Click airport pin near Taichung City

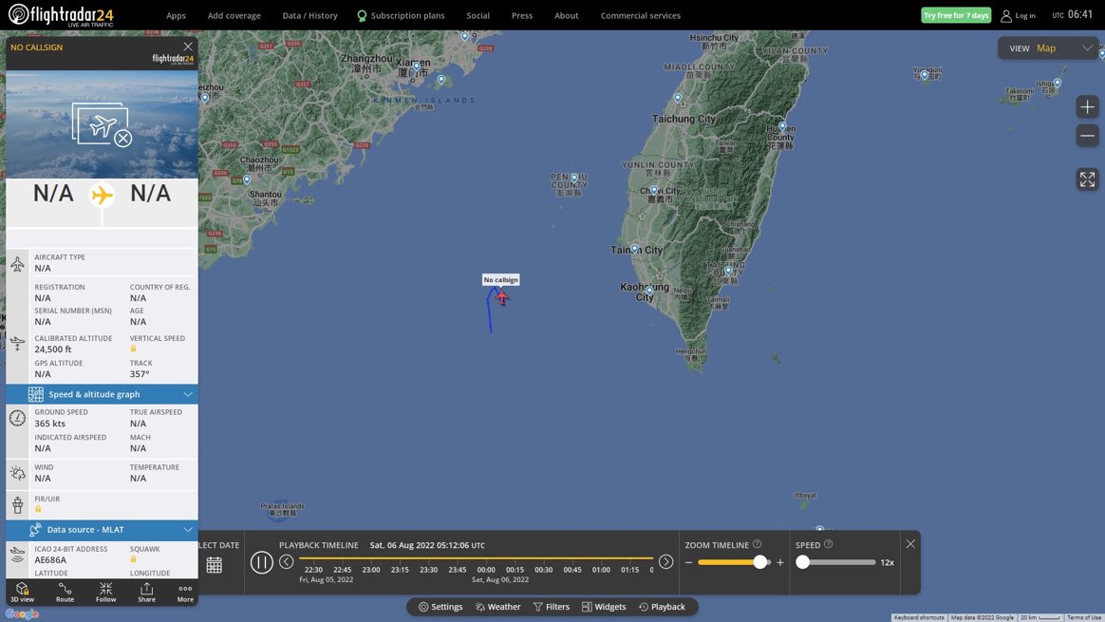click(x=678, y=99)
